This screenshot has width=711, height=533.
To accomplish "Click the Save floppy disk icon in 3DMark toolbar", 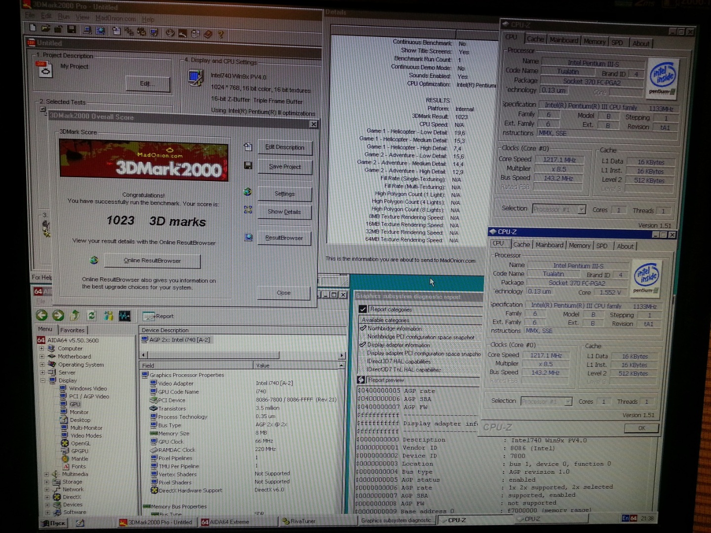I will 72,30.
